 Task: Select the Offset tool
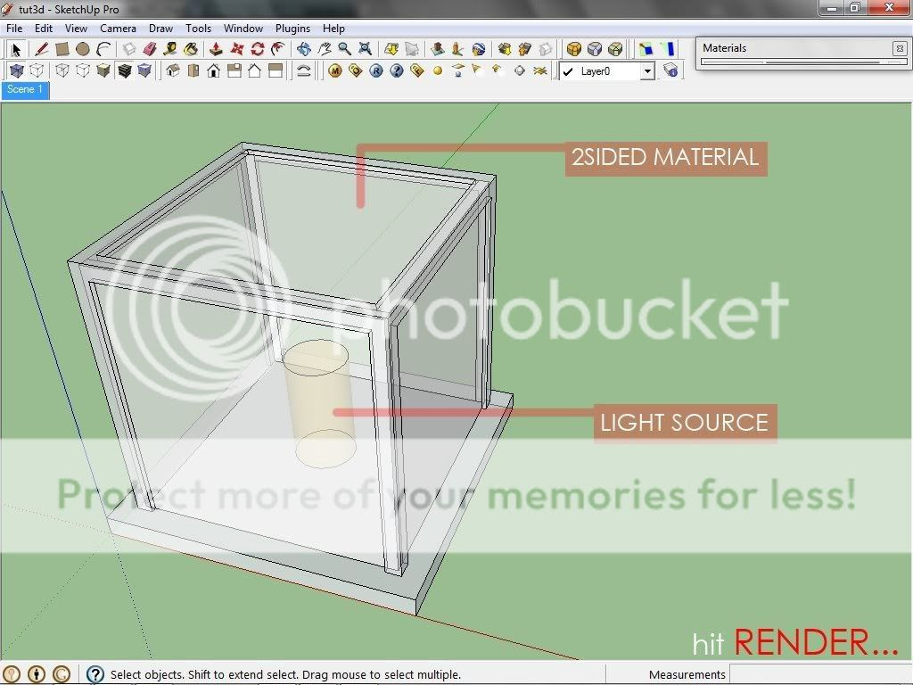pos(278,50)
